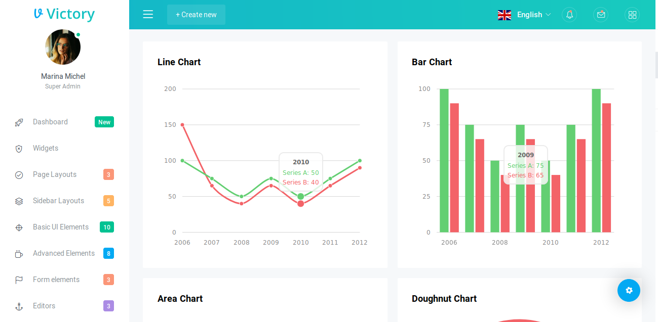Click the Editors anchor icon
Image resolution: width=658 pixels, height=322 pixels.
[19, 306]
